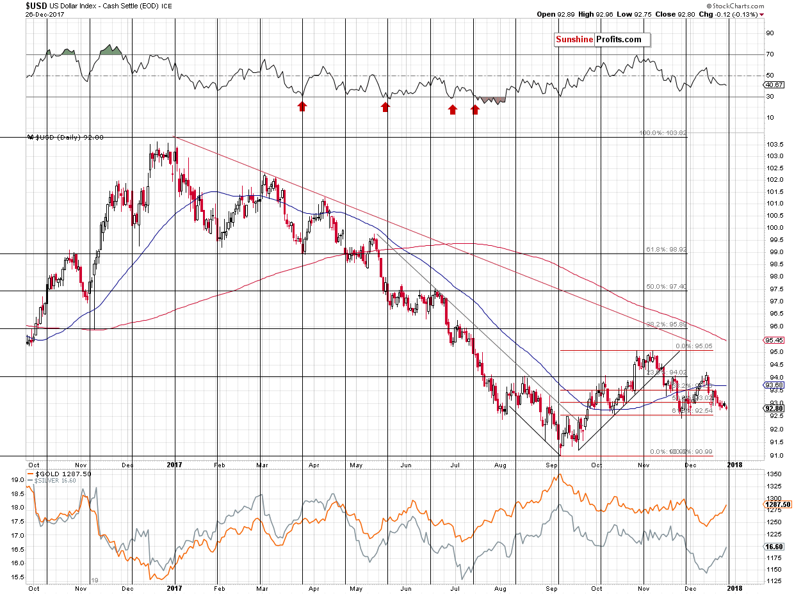Image resolution: width=794 pixels, height=594 pixels.
Task: Click the blue moving average value tag 93.68
Action: (774, 385)
